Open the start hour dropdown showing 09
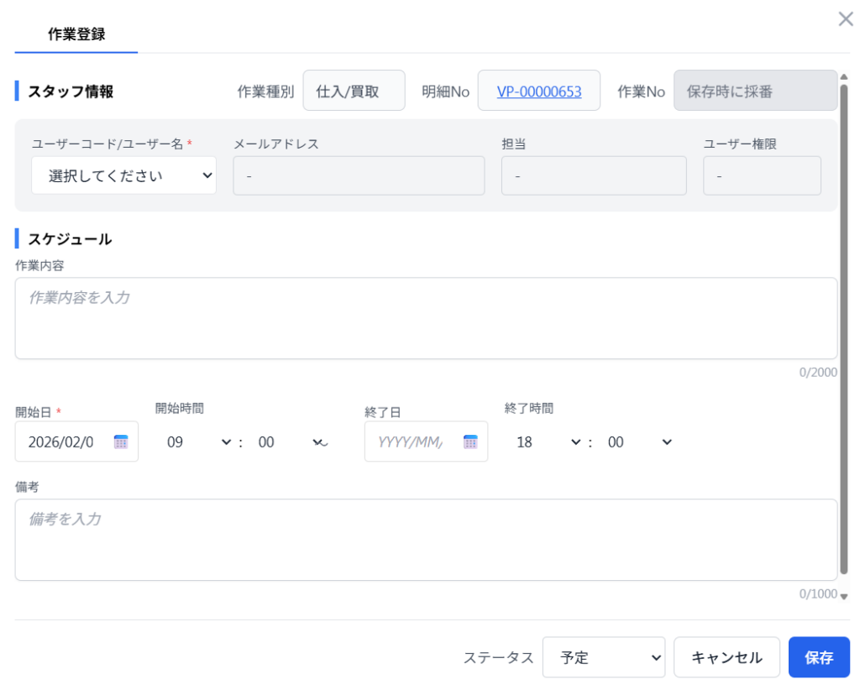Viewport: 860px width, 690px height. [x=198, y=442]
